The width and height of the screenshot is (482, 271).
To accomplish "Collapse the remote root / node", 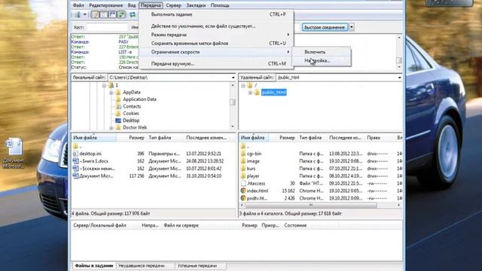I will (x=243, y=85).
